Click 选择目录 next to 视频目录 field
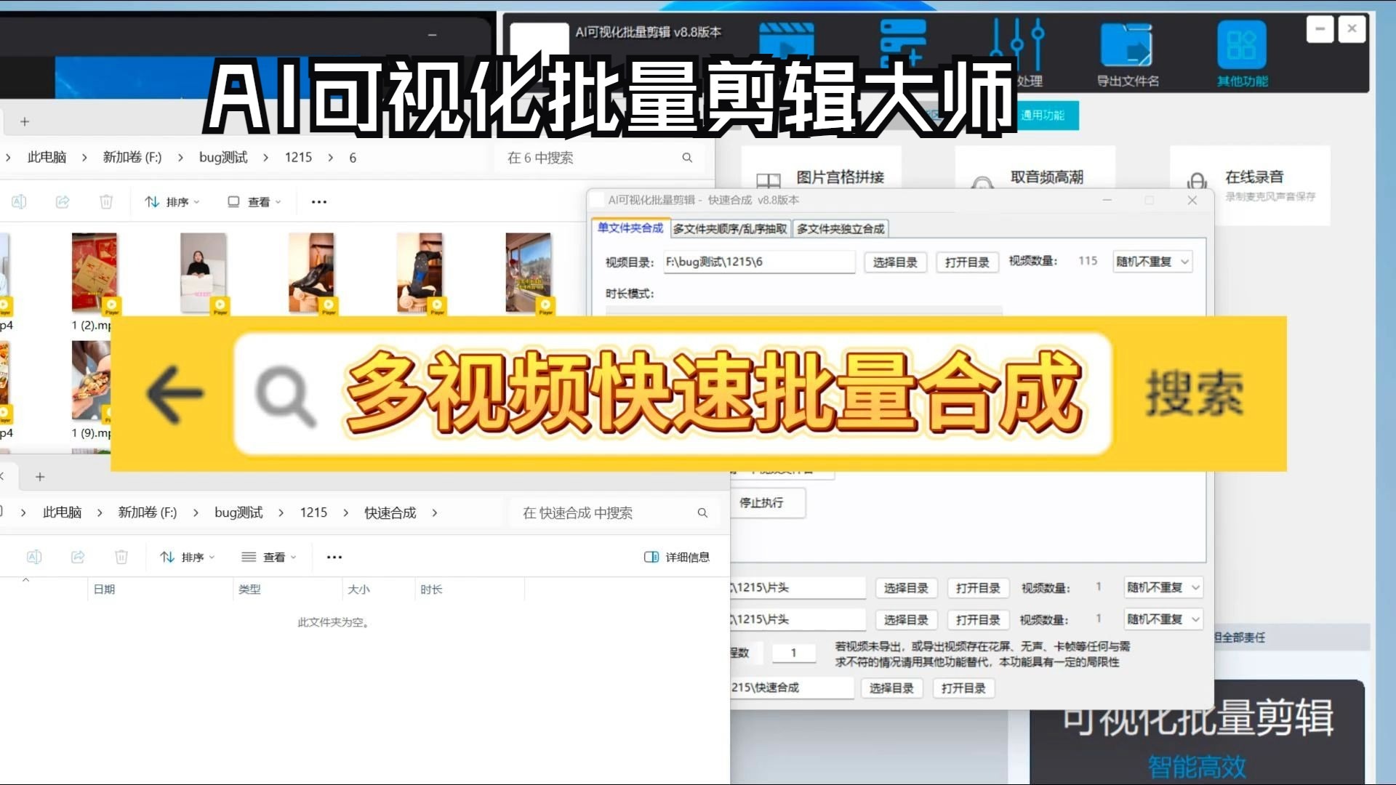The height and width of the screenshot is (785, 1396). pos(895,262)
